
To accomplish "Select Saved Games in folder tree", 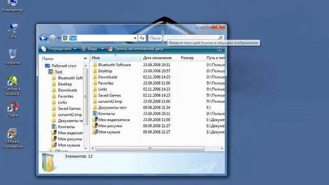I will (66, 108).
